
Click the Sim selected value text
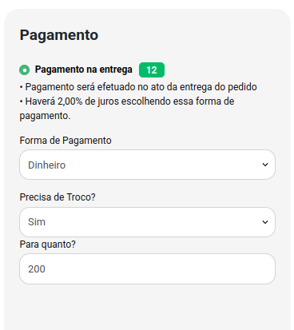pos(37,222)
